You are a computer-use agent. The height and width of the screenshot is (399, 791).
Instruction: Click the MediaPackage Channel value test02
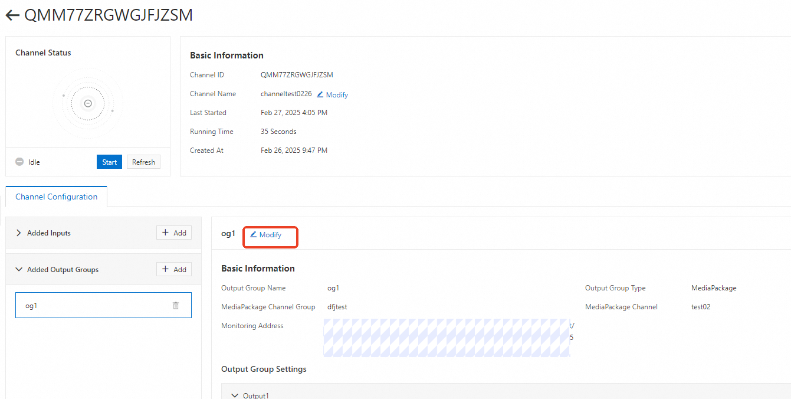701,307
